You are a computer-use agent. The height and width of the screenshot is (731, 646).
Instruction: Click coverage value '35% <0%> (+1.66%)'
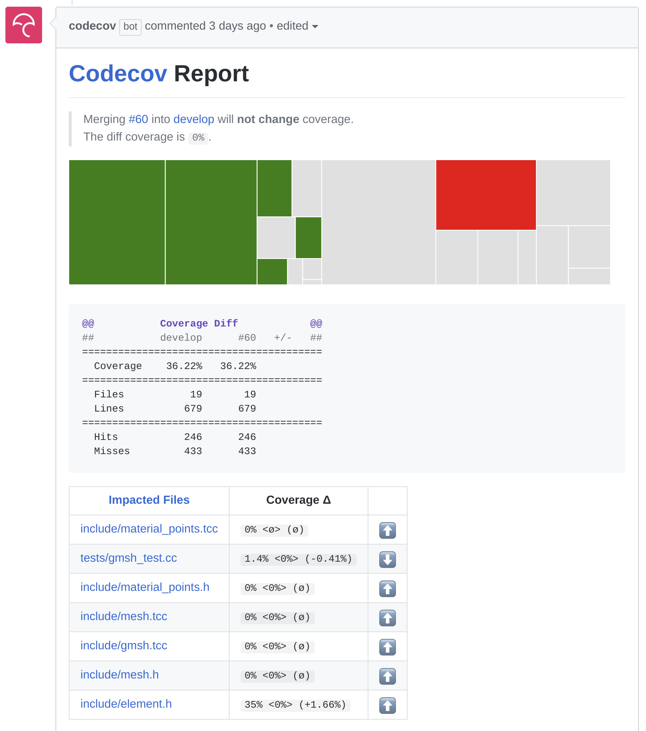[x=295, y=705]
